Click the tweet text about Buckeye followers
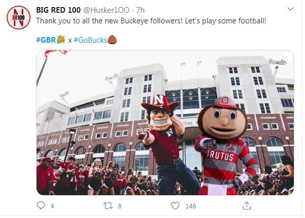Screen dimensions: 305x218 [x=151, y=21]
